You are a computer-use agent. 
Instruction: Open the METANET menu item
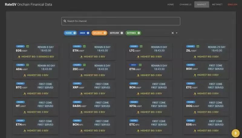(217, 5)
